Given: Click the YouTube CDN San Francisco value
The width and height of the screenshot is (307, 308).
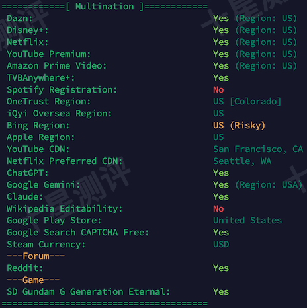Looking at the screenshot, I should coord(258,149).
